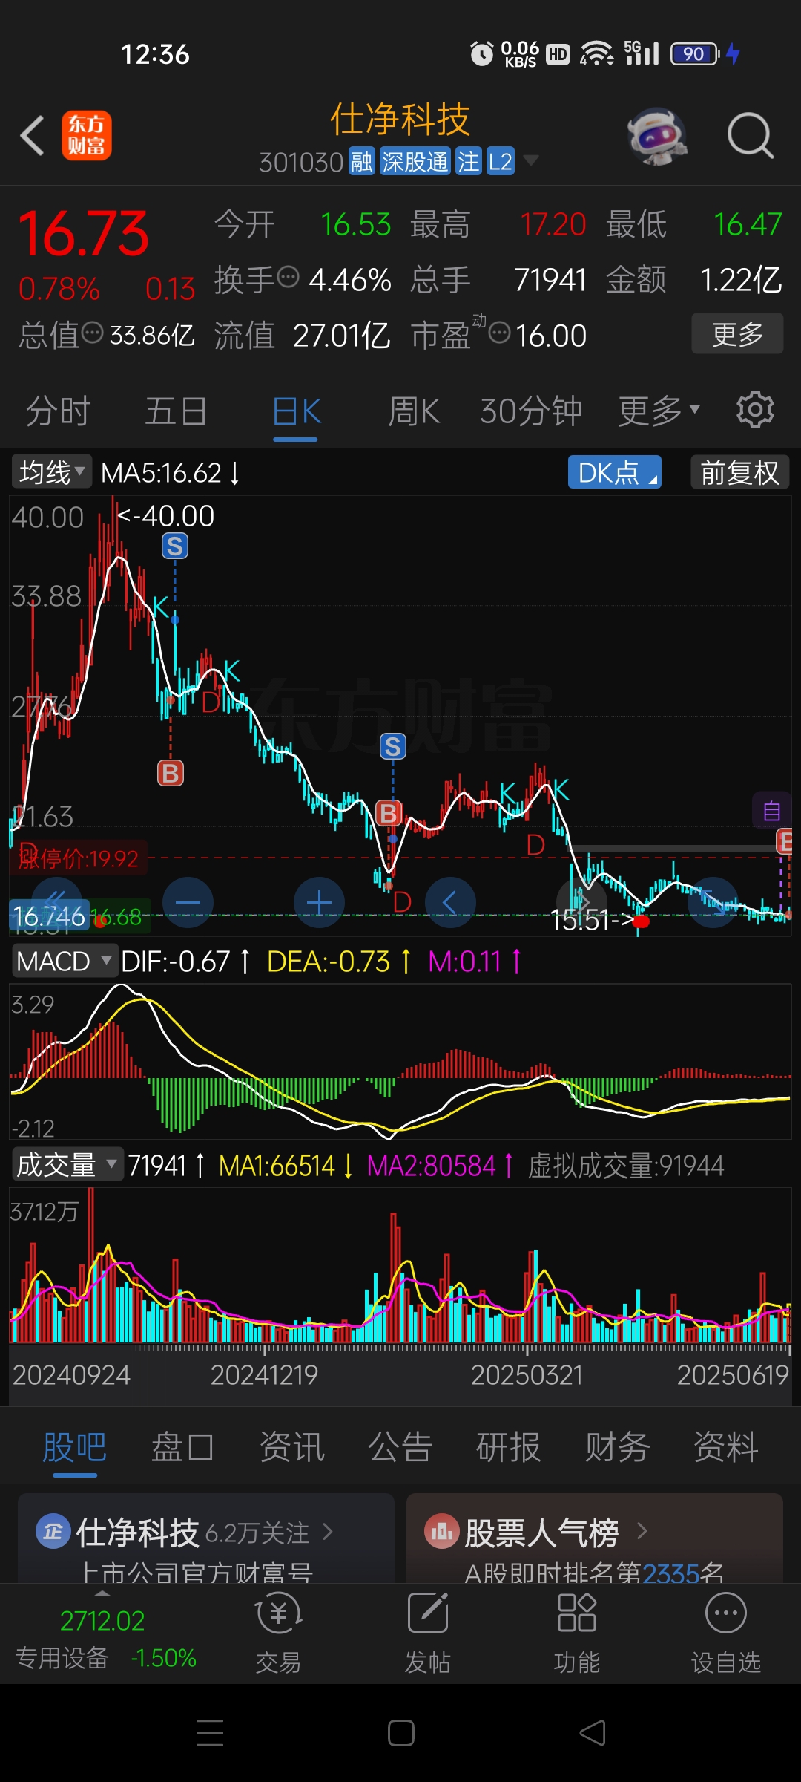Tap info icon beside 总值
The height and width of the screenshot is (1782, 801).
pos(92,333)
